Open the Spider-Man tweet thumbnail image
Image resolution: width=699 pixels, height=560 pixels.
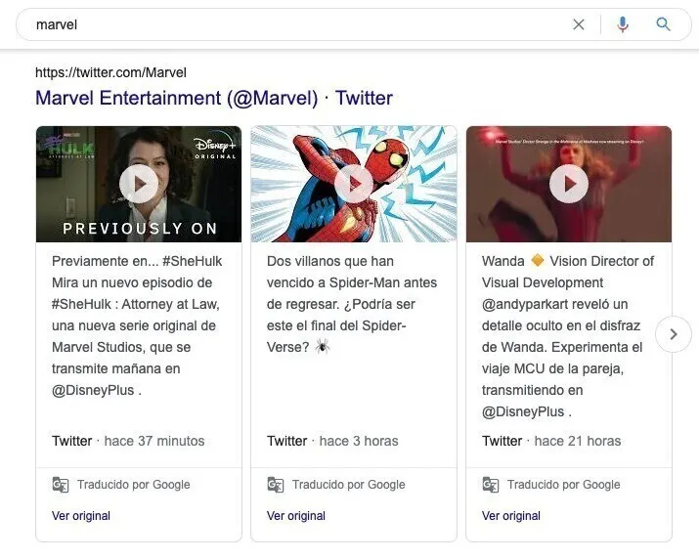(x=354, y=184)
